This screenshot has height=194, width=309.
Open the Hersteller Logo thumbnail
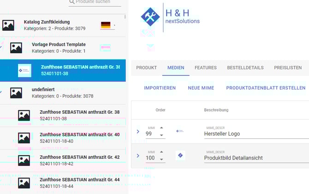point(180,131)
